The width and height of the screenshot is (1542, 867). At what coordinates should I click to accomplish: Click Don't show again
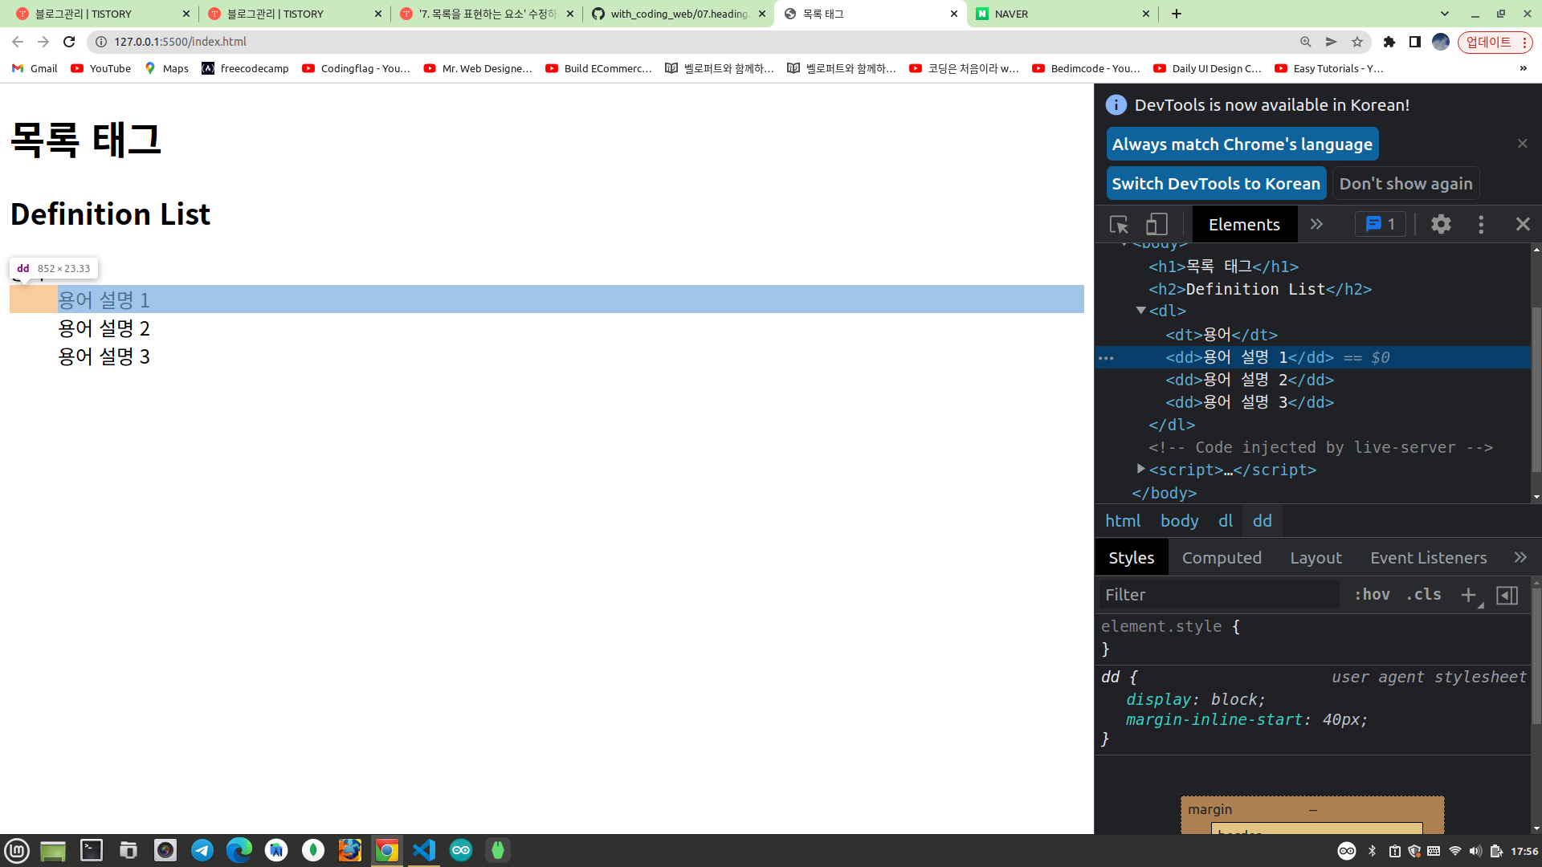coord(1405,184)
